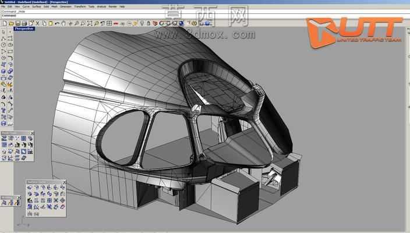Click the Perspective viewport title

24,29
